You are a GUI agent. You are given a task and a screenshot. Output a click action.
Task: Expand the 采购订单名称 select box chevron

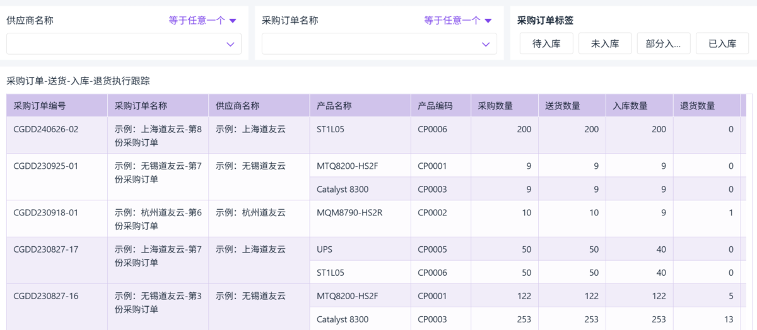coord(486,44)
